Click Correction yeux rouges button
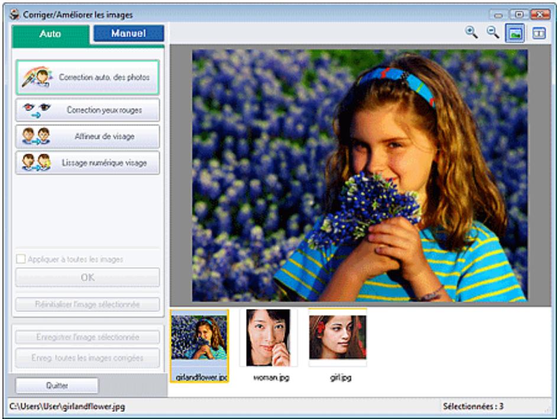557x419 pixels. coord(88,110)
